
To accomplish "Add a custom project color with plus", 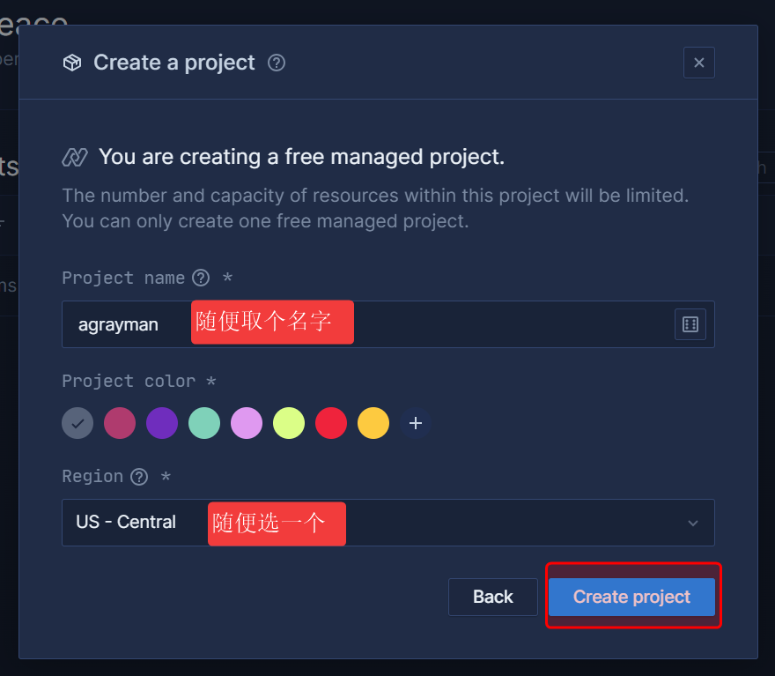I will (416, 424).
